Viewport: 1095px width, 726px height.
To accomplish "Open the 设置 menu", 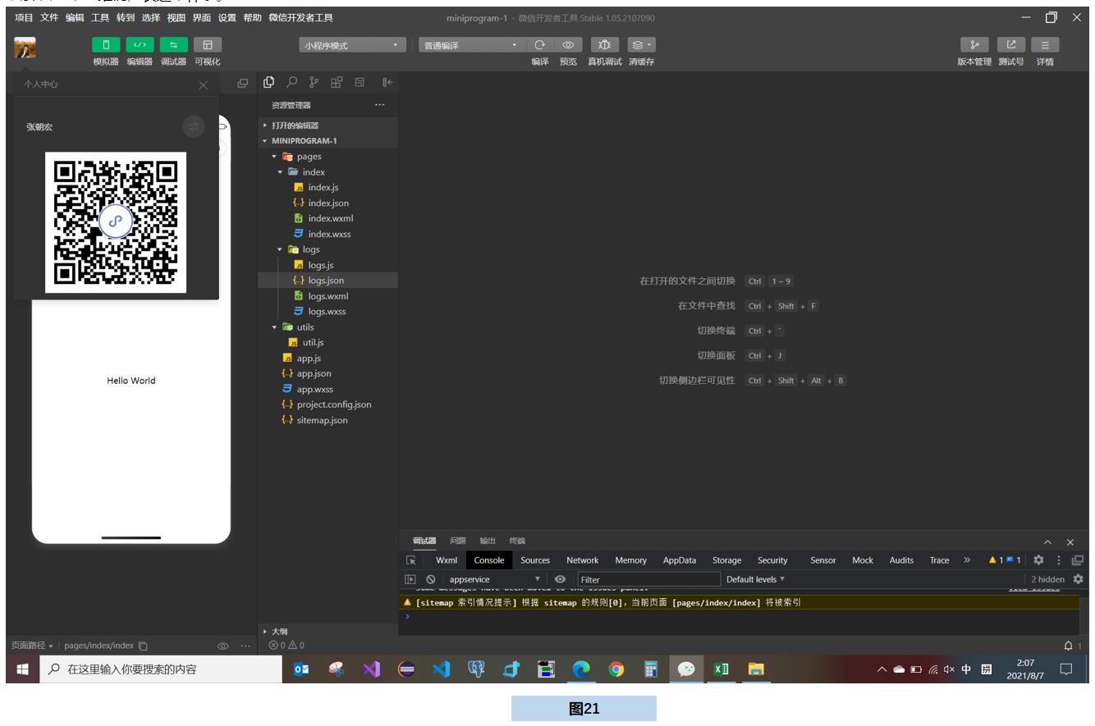I will pos(227,18).
